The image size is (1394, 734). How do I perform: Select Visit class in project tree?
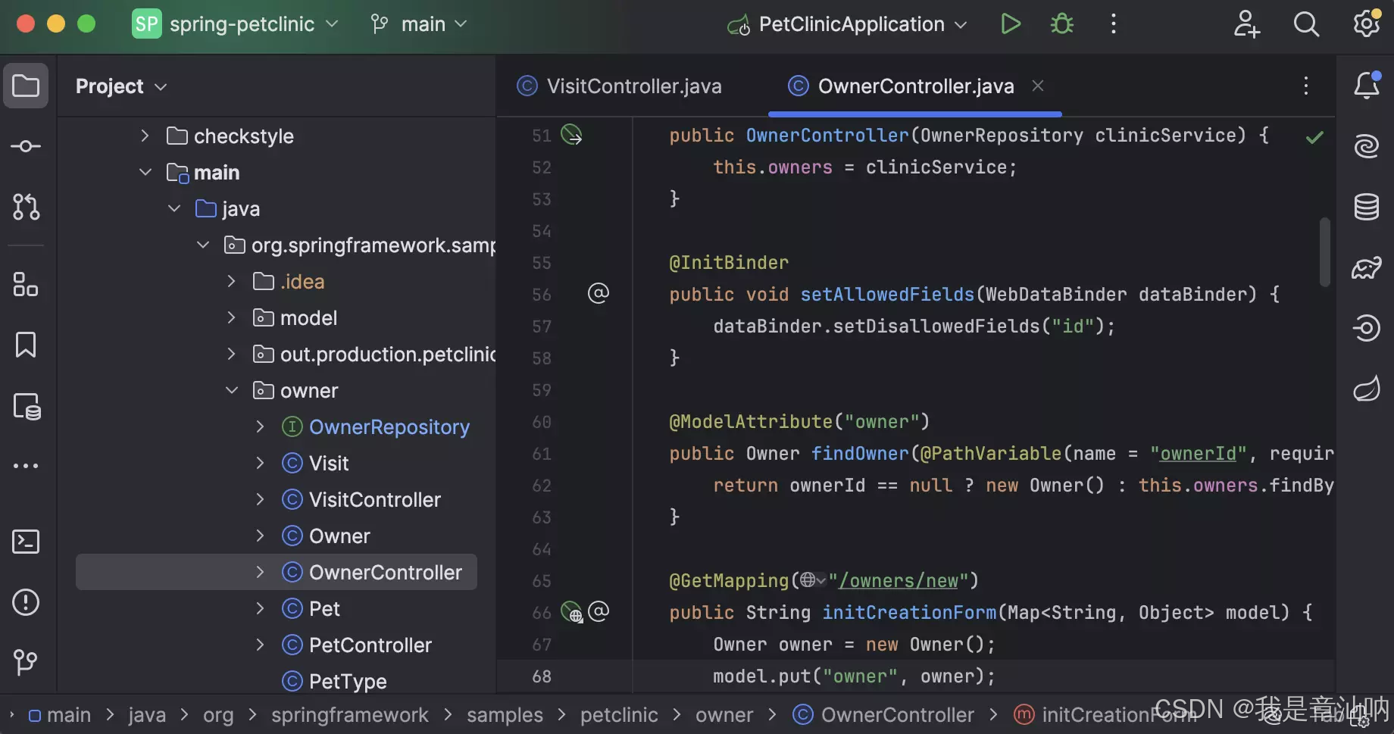(315, 464)
